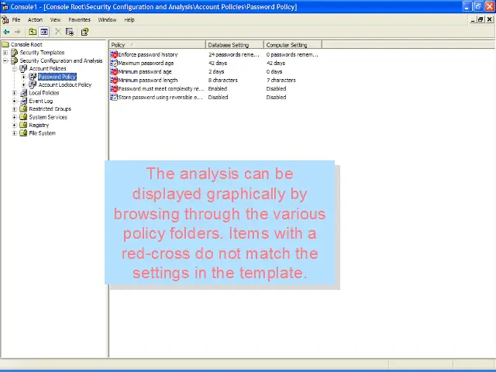
Task: Expand the Local Policies tree node
Action: pyautogui.click(x=15, y=93)
